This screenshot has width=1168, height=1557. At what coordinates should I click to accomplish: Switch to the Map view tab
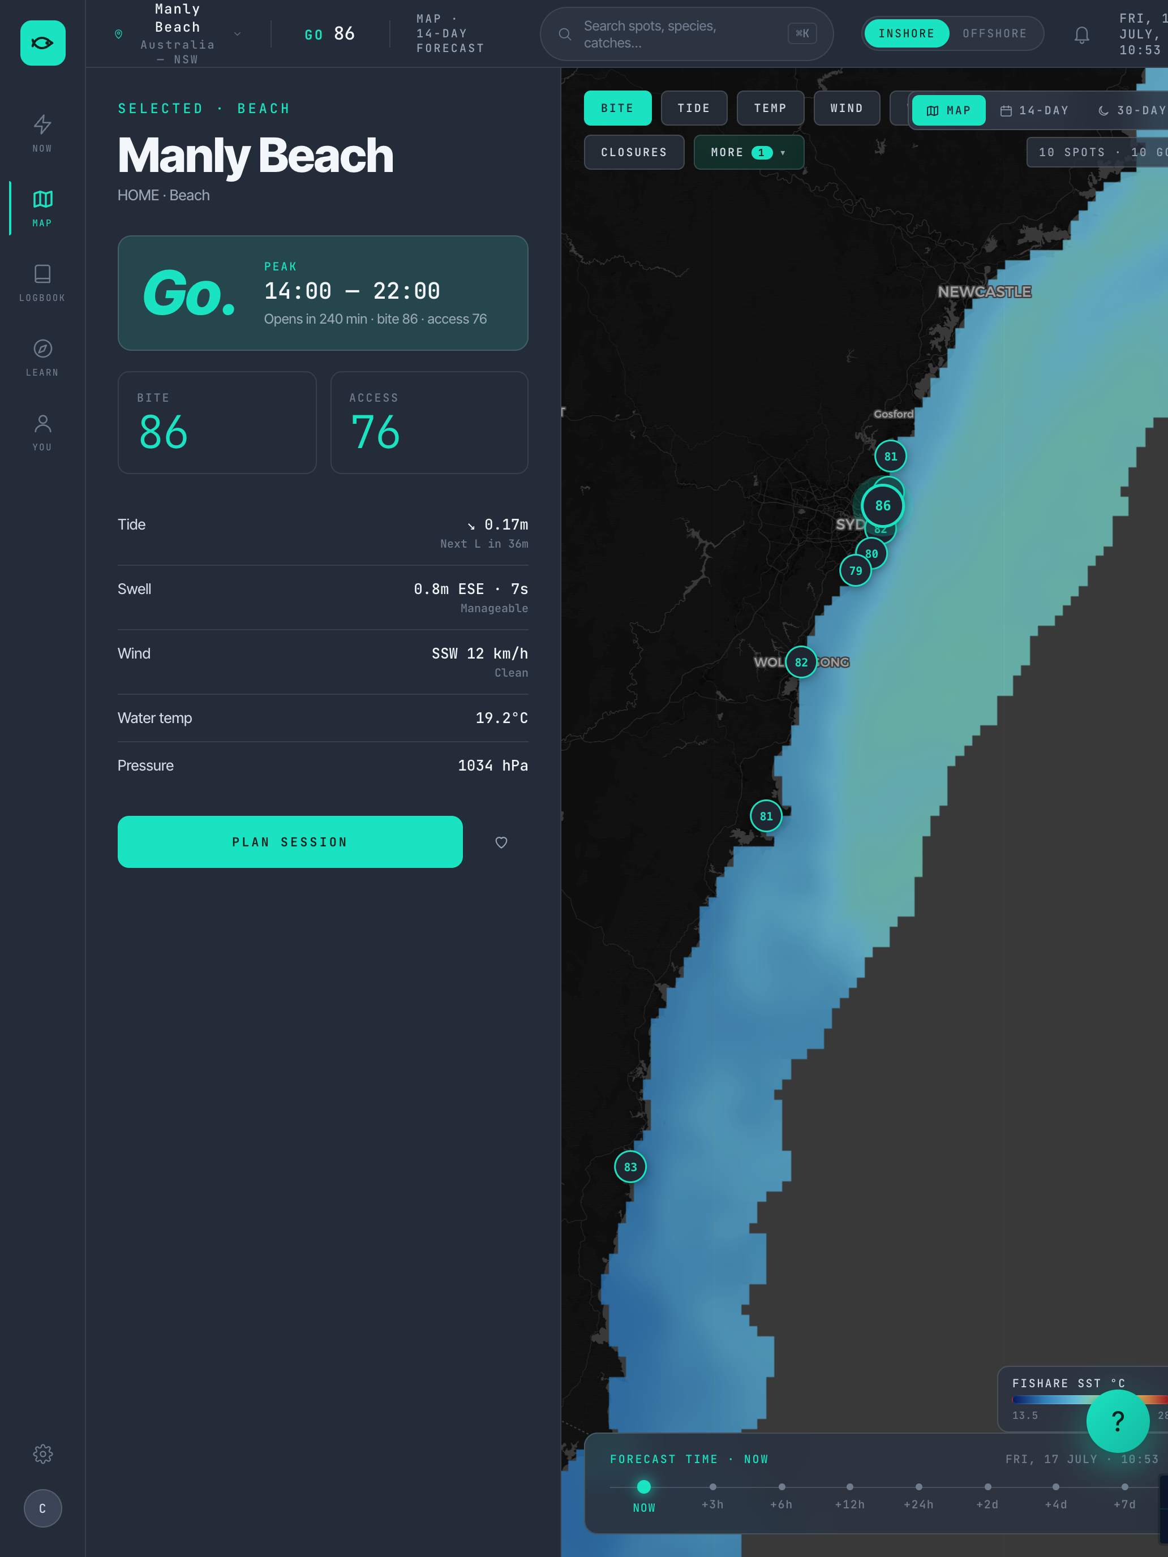click(948, 110)
